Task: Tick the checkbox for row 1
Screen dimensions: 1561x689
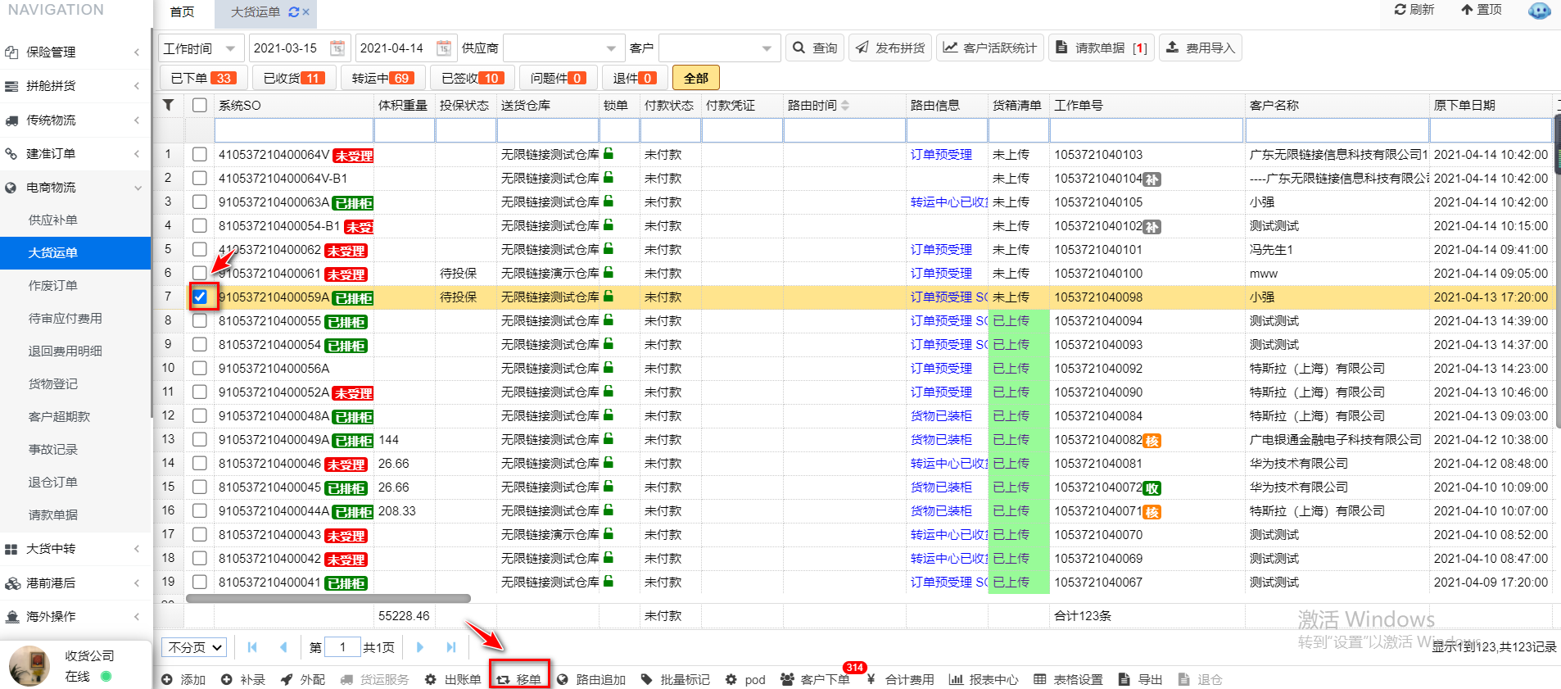Action: point(200,155)
